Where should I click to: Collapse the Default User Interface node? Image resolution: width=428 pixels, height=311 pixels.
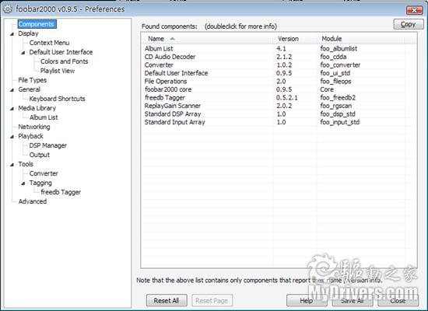23,52
